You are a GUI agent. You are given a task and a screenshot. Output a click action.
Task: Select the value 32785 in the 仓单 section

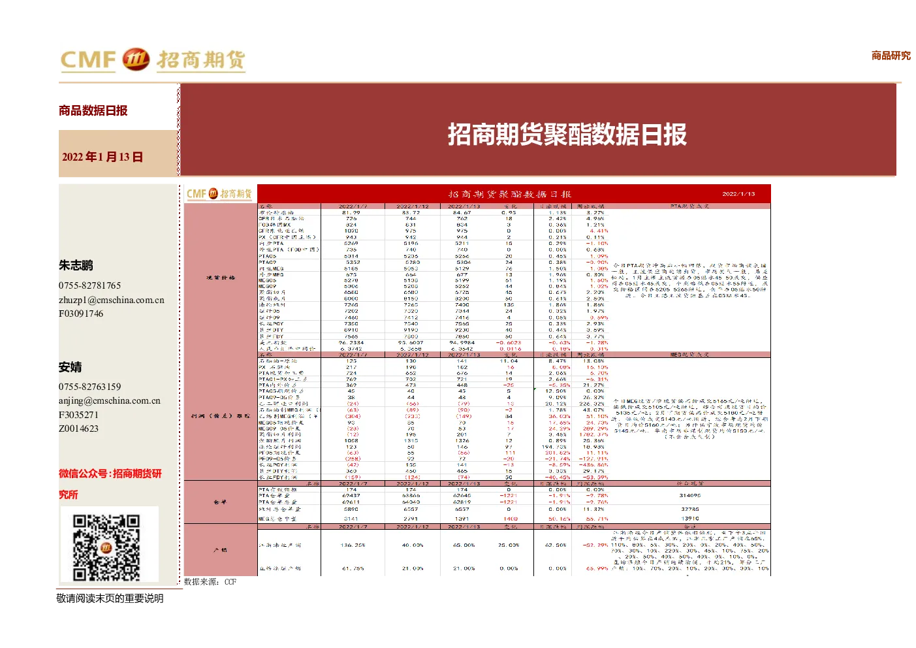pyautogui.click(x=690, y=509)
